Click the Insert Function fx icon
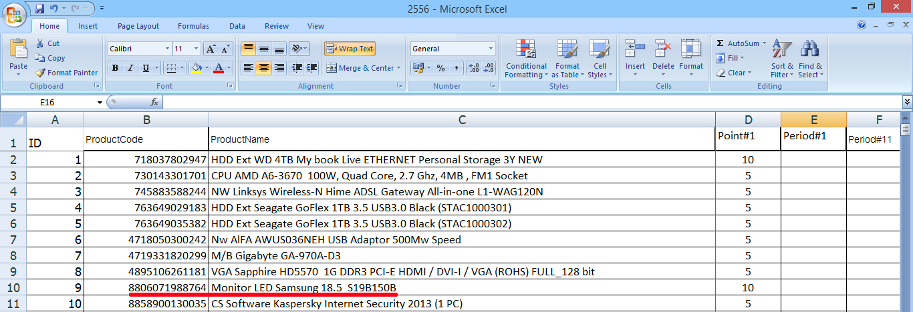913x312 pixels. pos(154,102)
